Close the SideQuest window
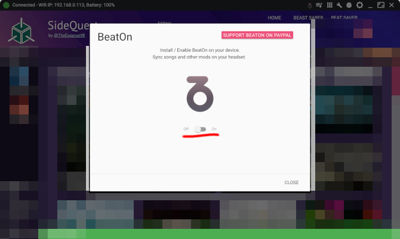 pos(392,5)
